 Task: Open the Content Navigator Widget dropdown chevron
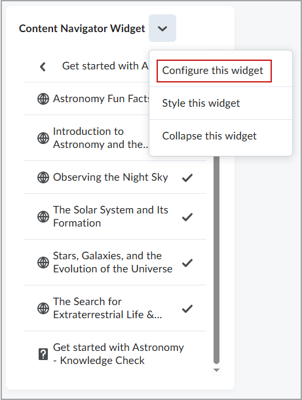[162, 28]
